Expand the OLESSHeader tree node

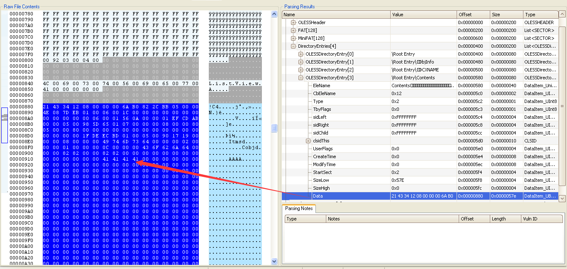[x=293, y=22]
